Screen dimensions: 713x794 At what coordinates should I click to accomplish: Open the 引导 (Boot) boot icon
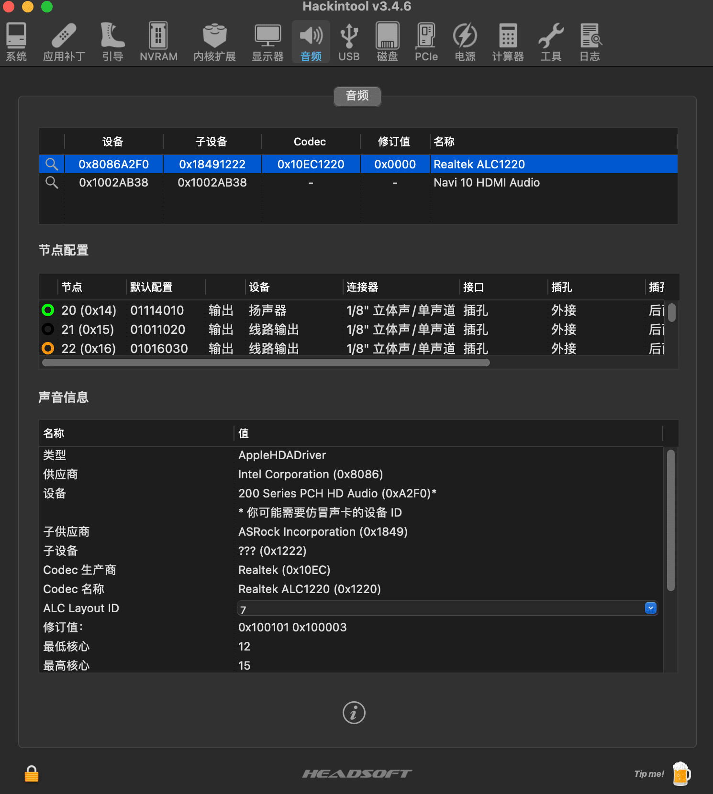click(113, 35)
